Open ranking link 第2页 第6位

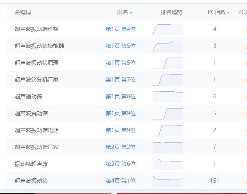coord(120,164)
